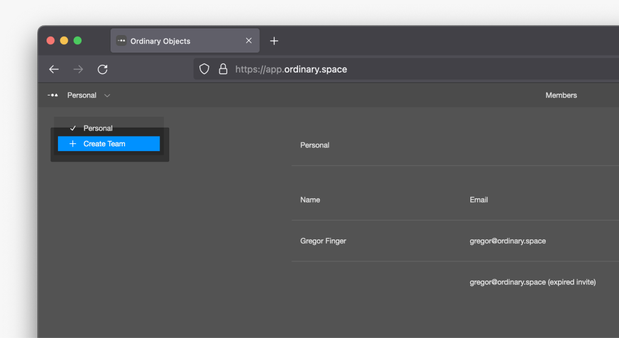The image size is (619, 338).
Task: Click the shield tracking protection icon
Action: pyautogui.click(x=204, y=69)
